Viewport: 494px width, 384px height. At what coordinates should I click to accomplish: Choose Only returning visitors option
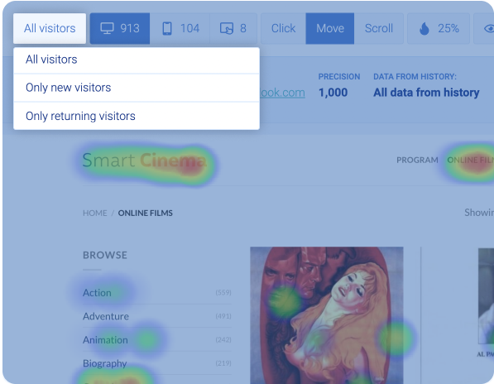(x=137, y=116)
